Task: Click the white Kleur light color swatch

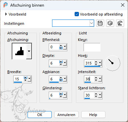Action: point(92,47)
